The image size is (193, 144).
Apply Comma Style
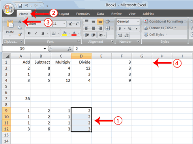[137, 28]
